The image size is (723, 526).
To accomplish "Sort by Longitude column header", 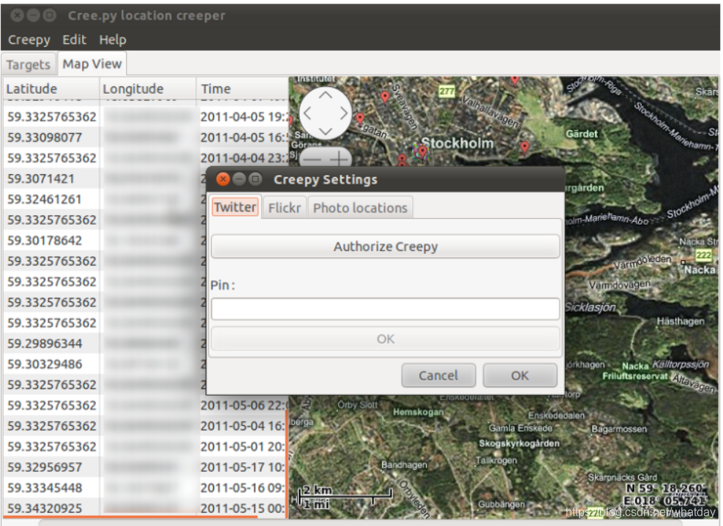I will [148, 89].
